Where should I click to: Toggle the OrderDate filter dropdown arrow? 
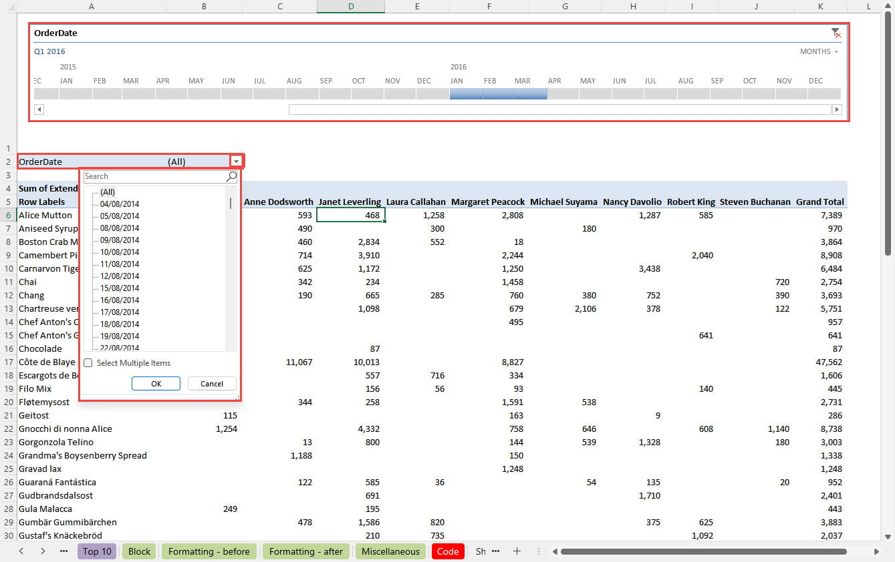click(x=236, y=161)
